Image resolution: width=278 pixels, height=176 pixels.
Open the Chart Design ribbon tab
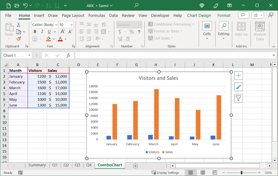pyautogui.click(x=199, y=15)
